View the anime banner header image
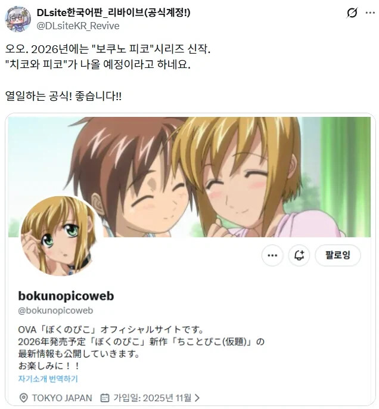Image resolution: width=379 pixels, height=409 pixels. pyautogui.click(x=189, y=177)
